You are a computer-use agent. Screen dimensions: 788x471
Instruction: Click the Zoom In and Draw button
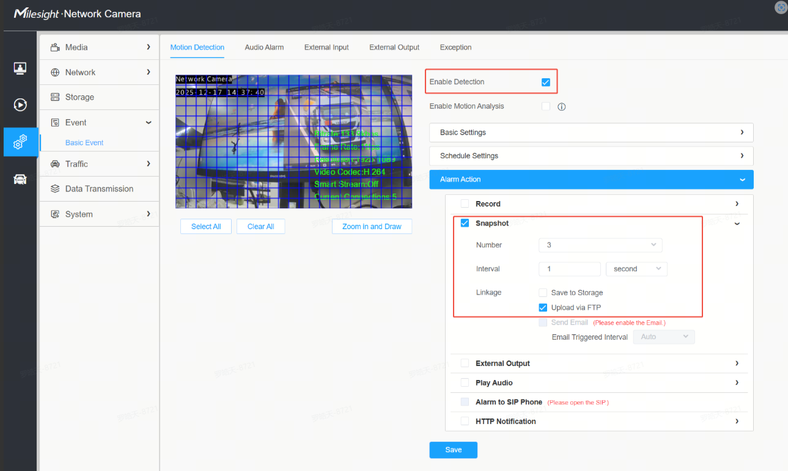point(372,227)
